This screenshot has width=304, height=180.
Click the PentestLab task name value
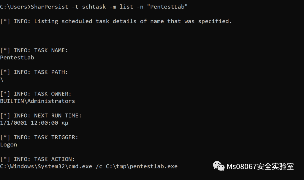point(17,58)
